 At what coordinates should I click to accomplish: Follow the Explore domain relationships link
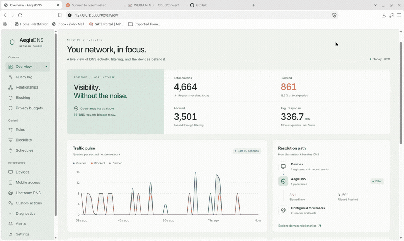(299, 226)
